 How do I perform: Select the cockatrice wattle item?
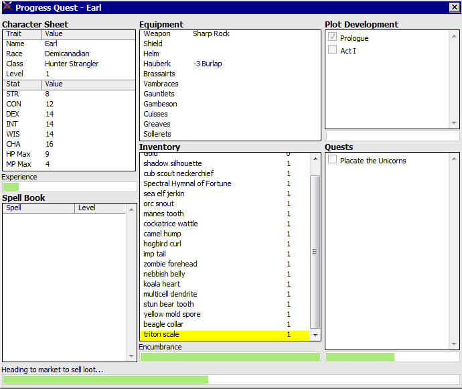[225, 224]
